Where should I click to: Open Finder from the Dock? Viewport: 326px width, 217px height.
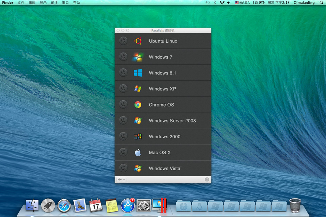click(x=32, y=205)
